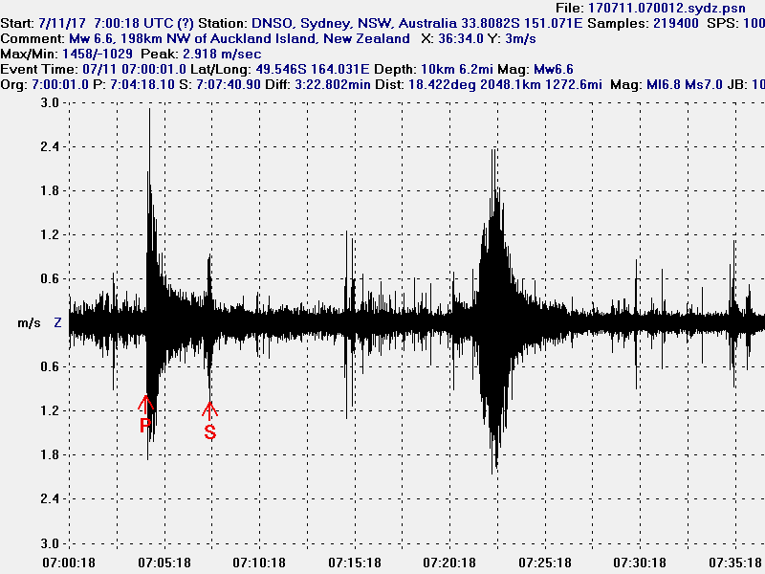This screenshot has height=574, width=765.
Task: Click the red P wave arrival marker
Action: coord(146,415)
